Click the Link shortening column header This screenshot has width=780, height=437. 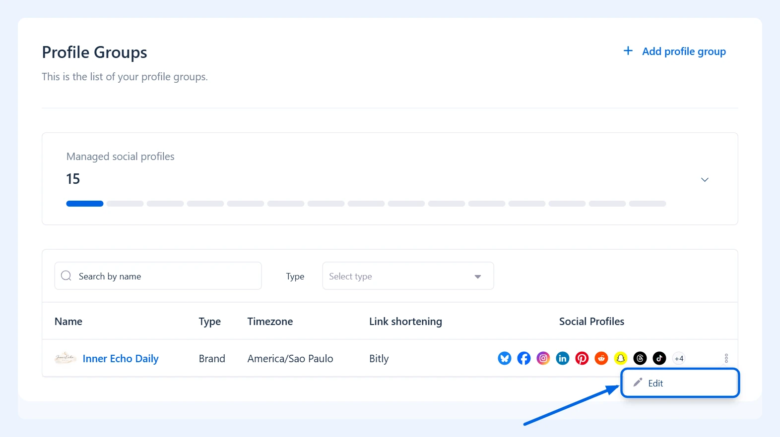[x=405, y=322]
